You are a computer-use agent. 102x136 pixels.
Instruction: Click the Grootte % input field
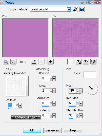click(x=12, y=105)
